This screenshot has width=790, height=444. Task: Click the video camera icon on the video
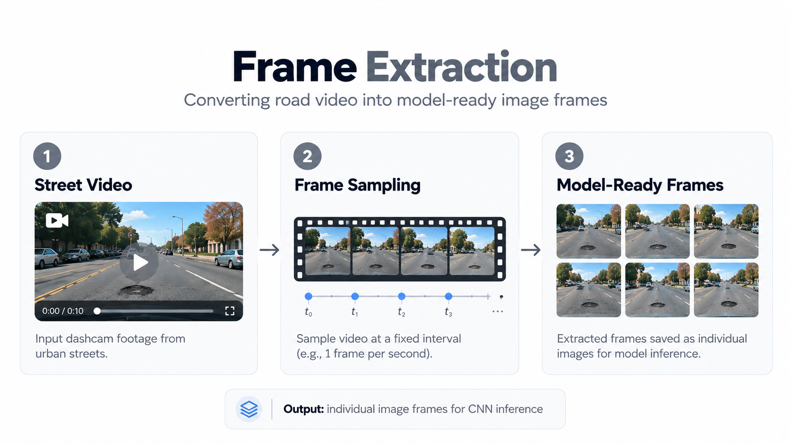pos(57,220)
